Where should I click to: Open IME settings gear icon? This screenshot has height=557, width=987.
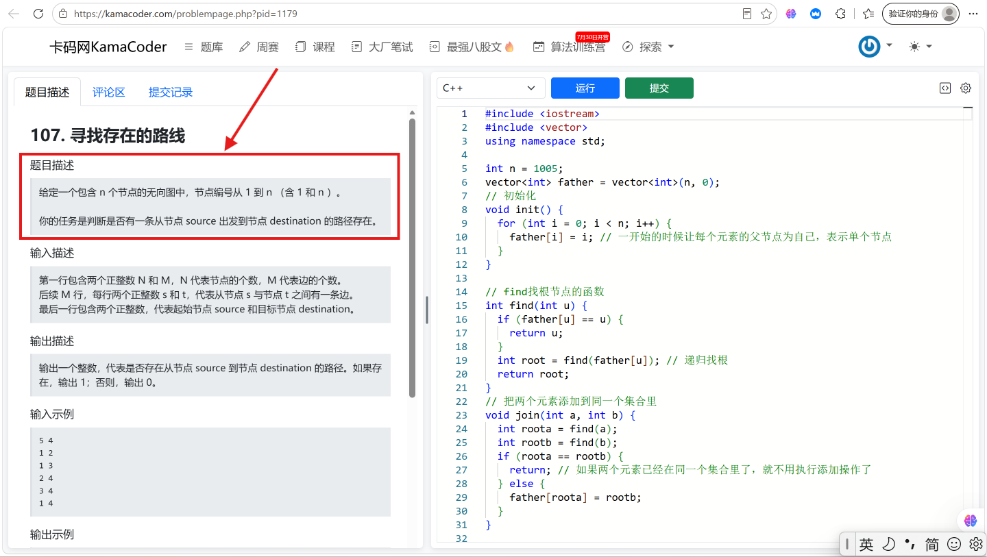pyautogui.click(x=976, y=545)
